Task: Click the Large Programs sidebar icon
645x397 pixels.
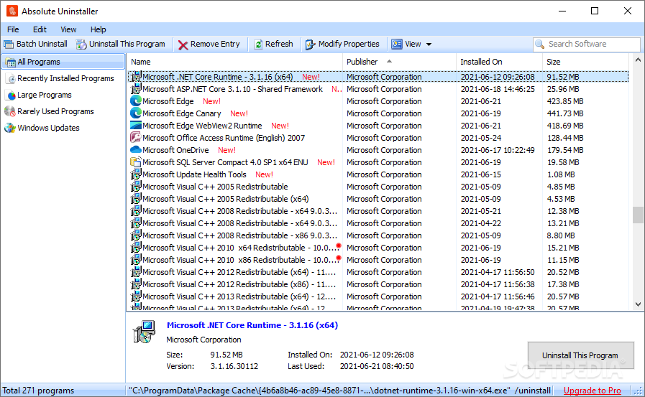Action: [11, 95]
